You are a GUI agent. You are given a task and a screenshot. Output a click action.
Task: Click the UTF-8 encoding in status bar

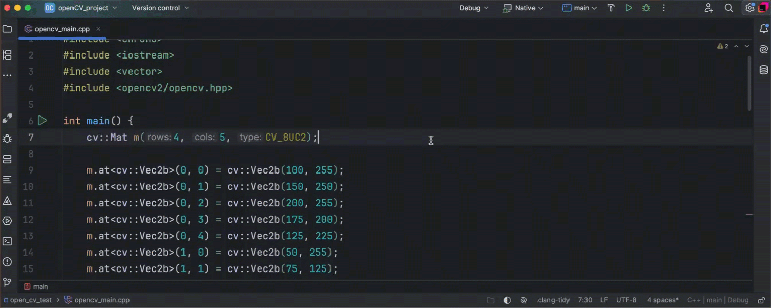click(626, 300)
